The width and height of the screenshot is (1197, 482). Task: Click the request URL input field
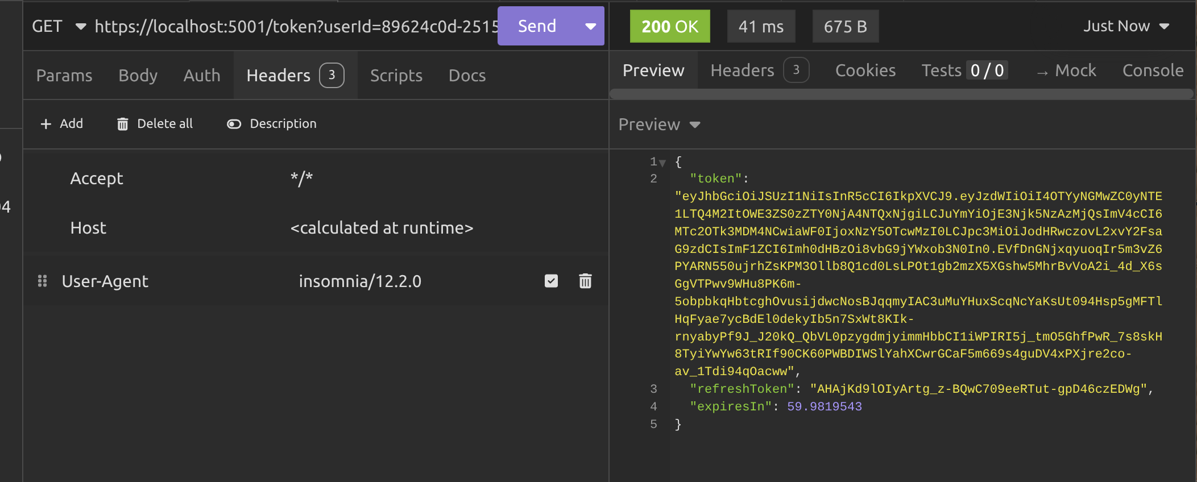point(296,26)
